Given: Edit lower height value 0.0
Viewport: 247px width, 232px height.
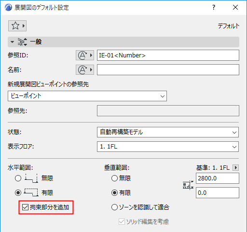Looking at the screenshot, I should (x=218, y=192).
